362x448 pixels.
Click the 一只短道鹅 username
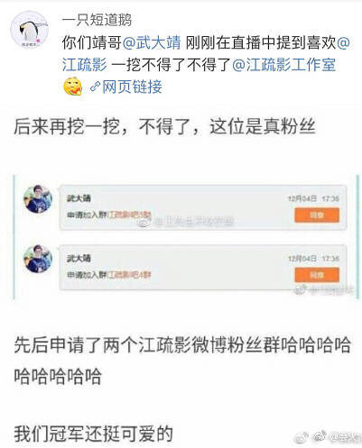coord(97,20)
